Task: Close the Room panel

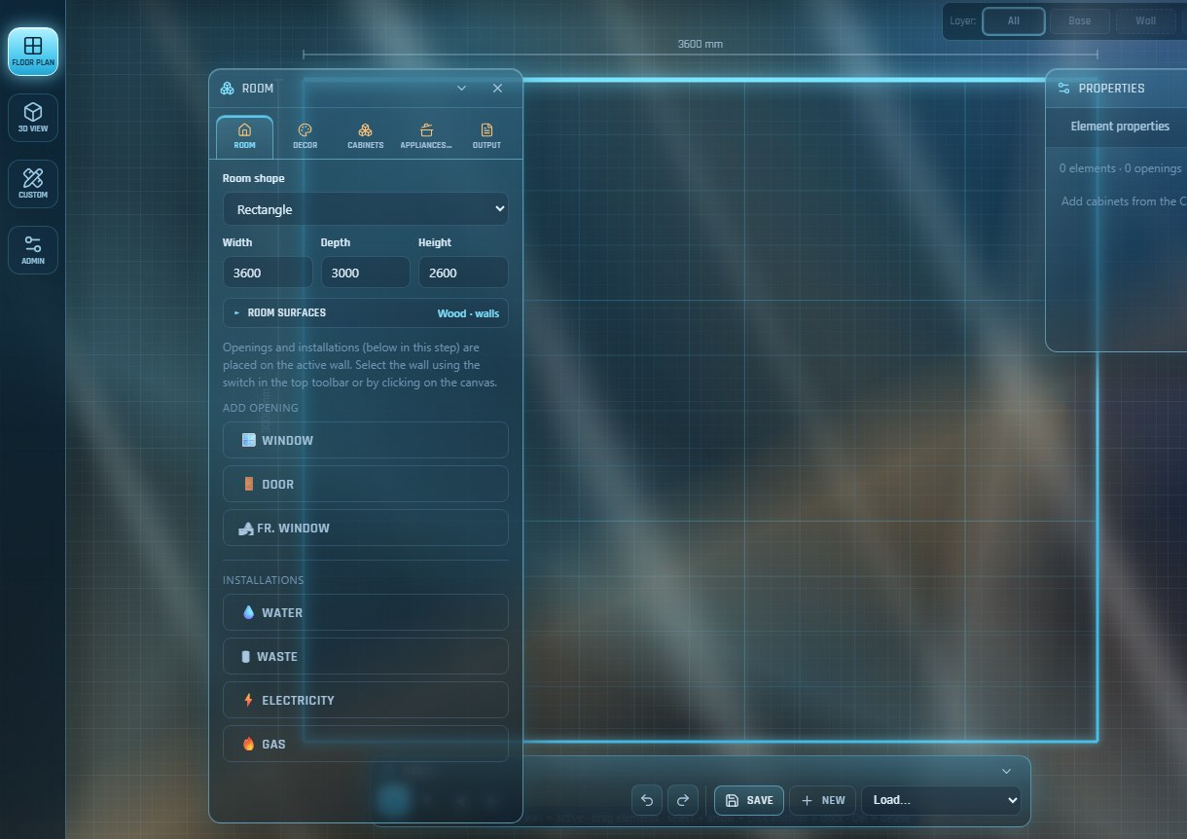Action: 497,89
